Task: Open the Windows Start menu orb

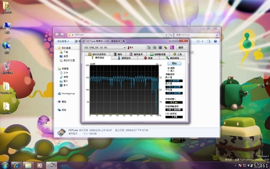Action: point(5,165)
